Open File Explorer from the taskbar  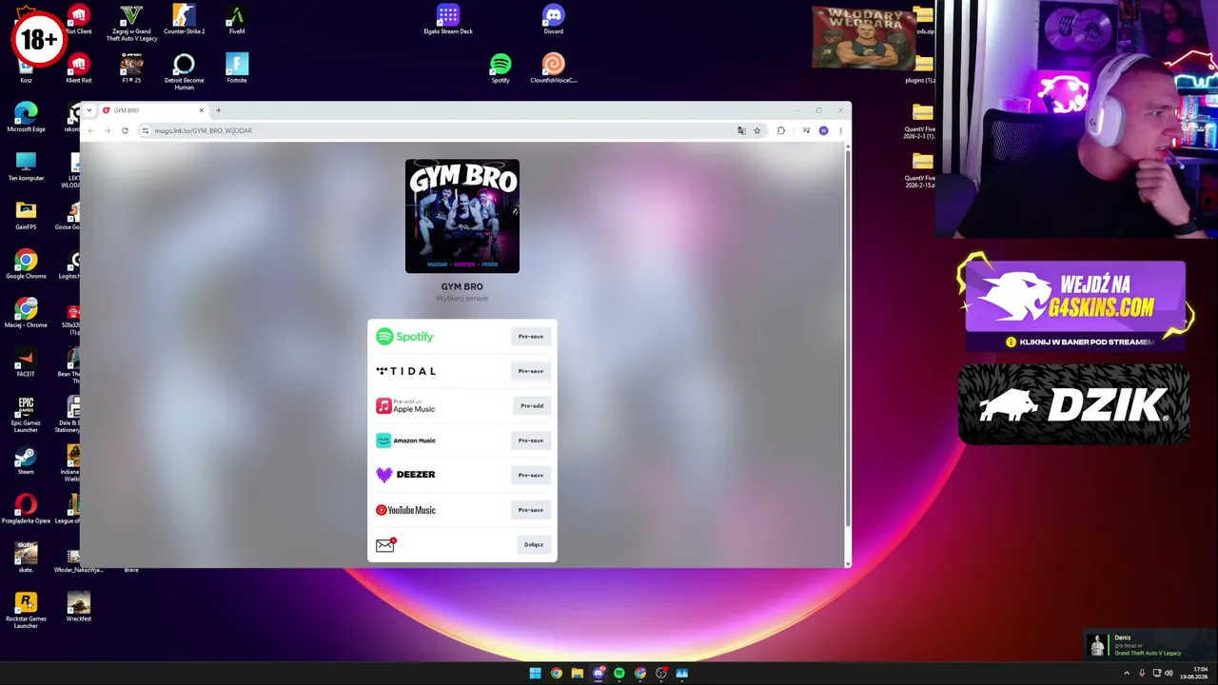click(x=577, y=674)
